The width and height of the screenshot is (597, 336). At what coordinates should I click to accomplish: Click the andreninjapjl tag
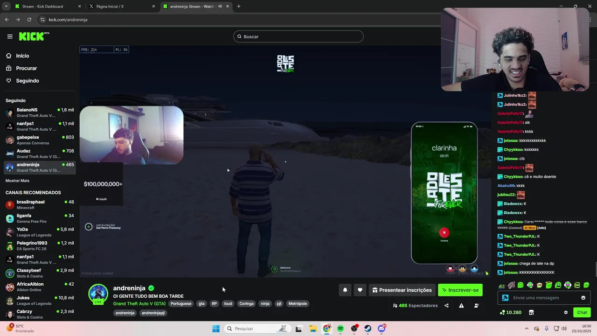[153, 313]
